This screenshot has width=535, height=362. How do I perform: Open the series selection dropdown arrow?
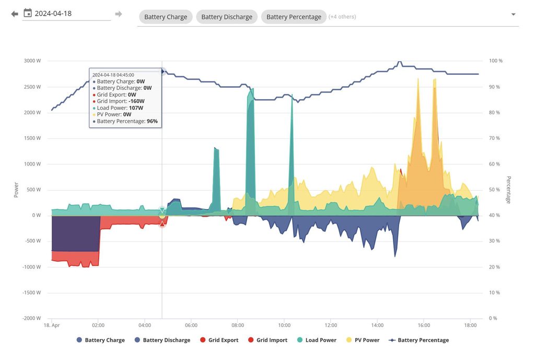coord(513,15)
